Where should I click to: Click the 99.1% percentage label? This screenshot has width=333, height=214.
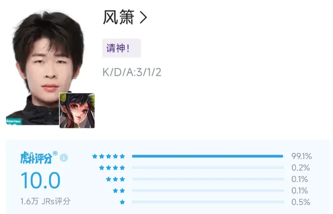coord(302,156)
